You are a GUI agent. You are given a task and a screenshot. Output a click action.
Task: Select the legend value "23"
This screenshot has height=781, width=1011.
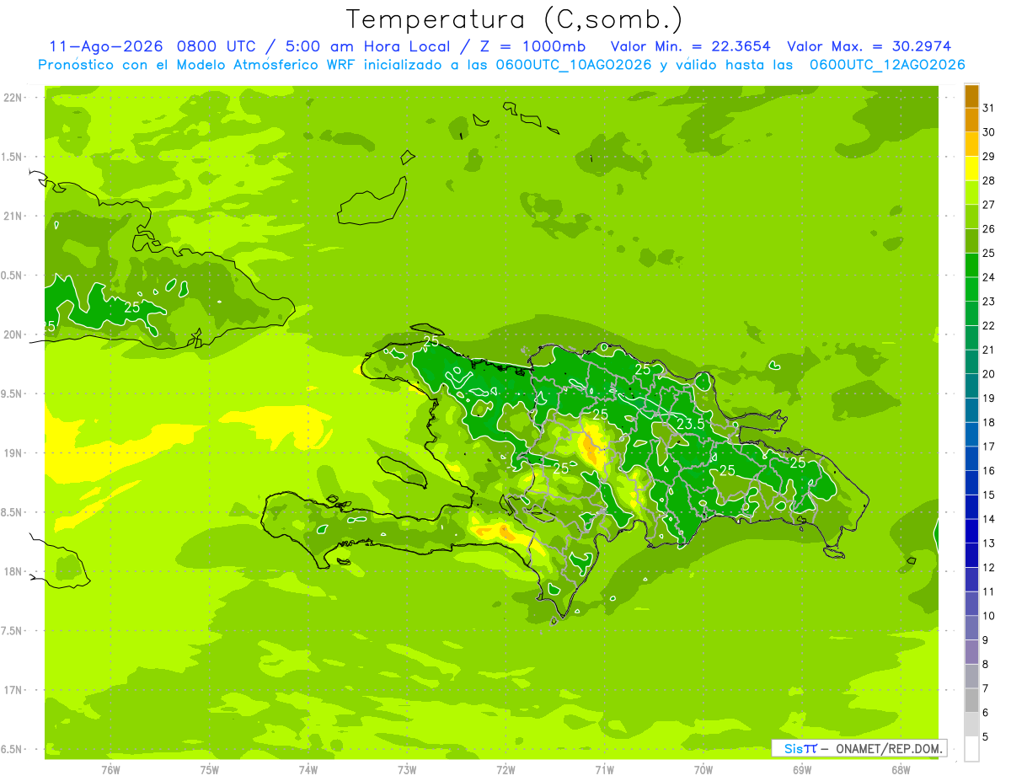(989, 302)
